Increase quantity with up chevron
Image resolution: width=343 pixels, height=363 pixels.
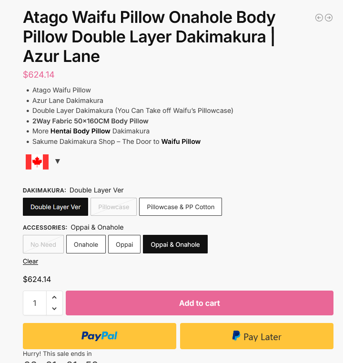[54, 297]
